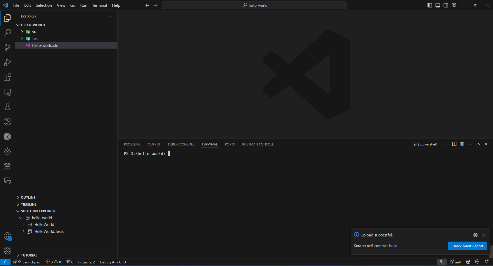Click errors and warnings count in status bar
Image resolution: width=493 pixels, height=266 pixels.
53,262
